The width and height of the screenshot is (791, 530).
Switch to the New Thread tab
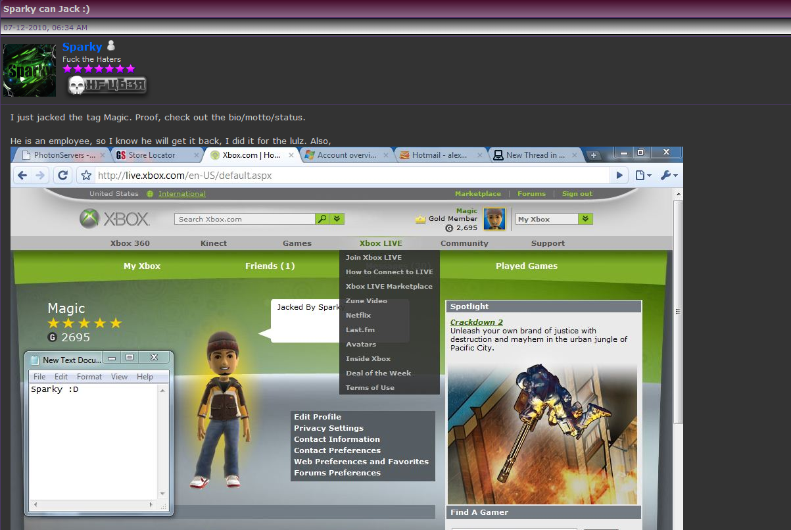(535, 155)
